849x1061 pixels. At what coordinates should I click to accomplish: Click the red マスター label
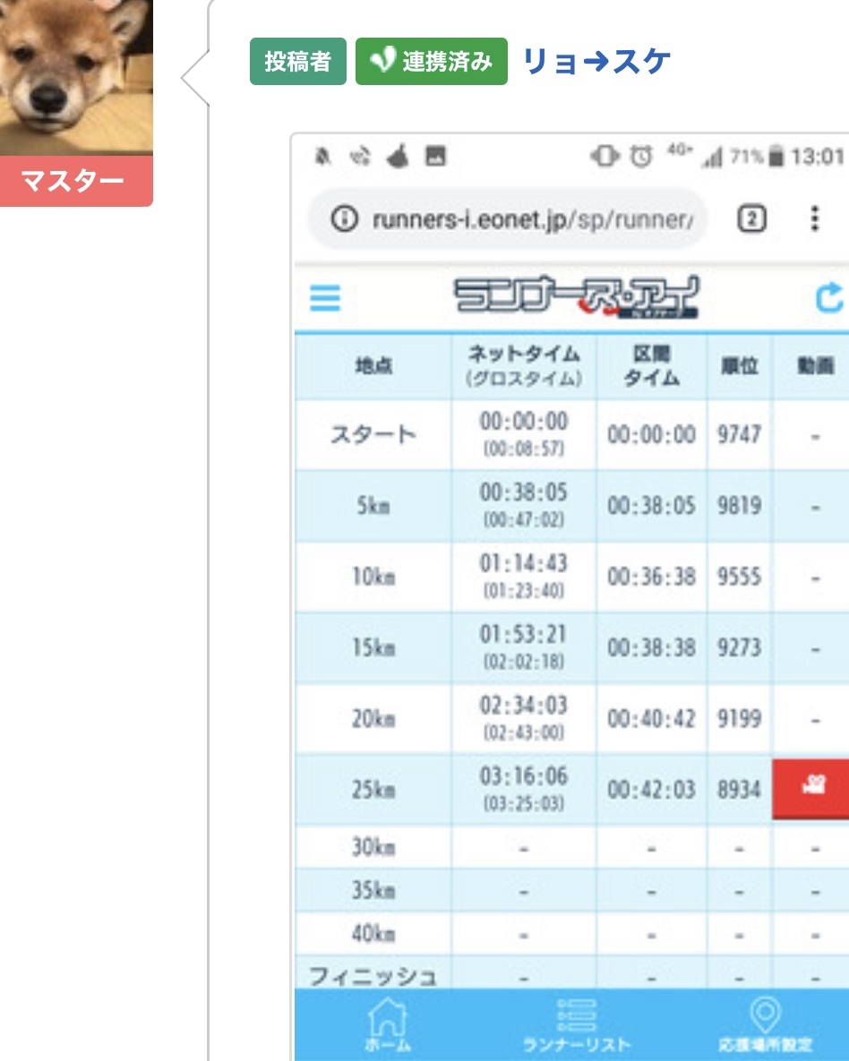click(75, 182)
